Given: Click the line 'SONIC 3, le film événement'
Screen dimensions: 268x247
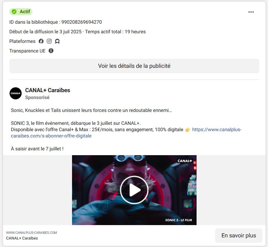Looking at the screenshot, I should (x=76, y=123).
